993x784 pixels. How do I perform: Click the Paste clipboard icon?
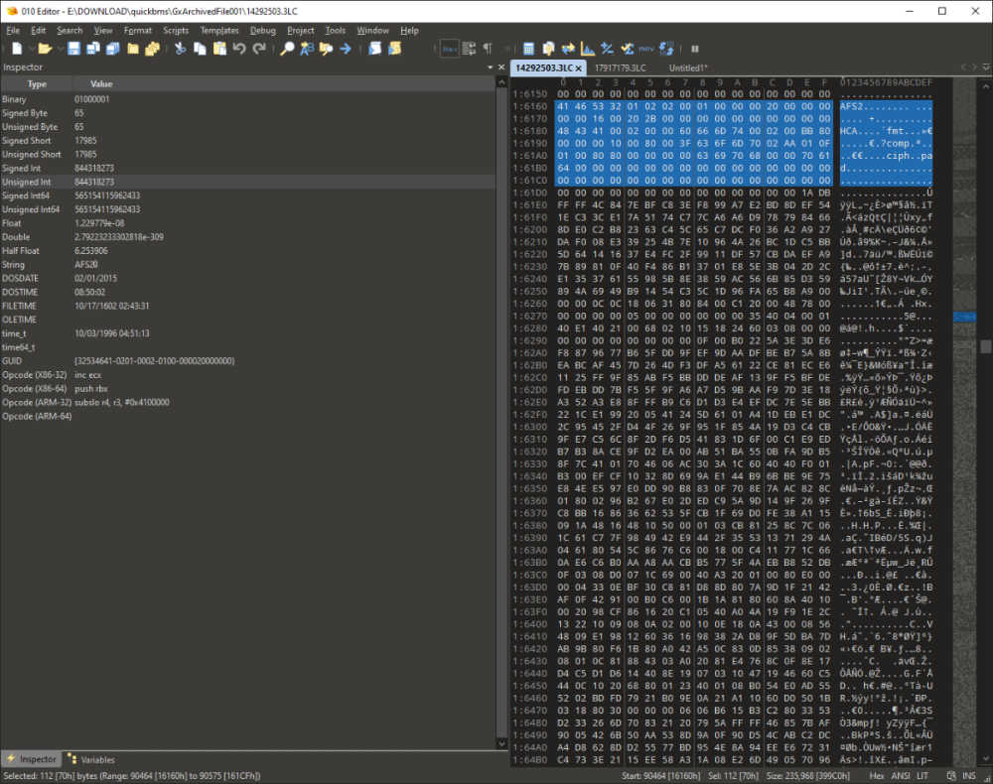(218, 48)
